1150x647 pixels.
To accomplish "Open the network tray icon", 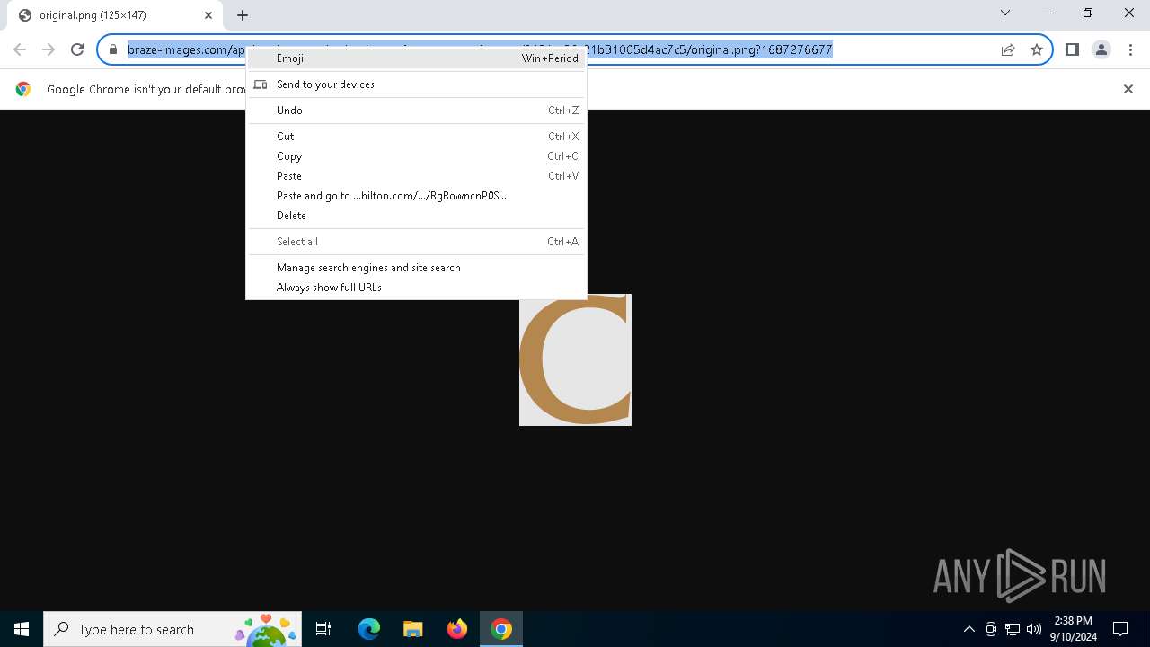I will (x=1013, y=629).
